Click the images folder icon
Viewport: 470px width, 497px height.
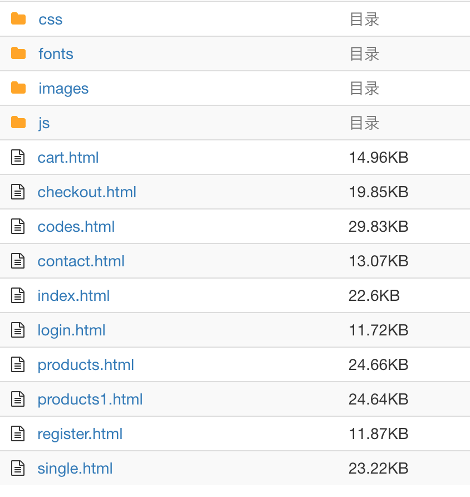[18, 89]
